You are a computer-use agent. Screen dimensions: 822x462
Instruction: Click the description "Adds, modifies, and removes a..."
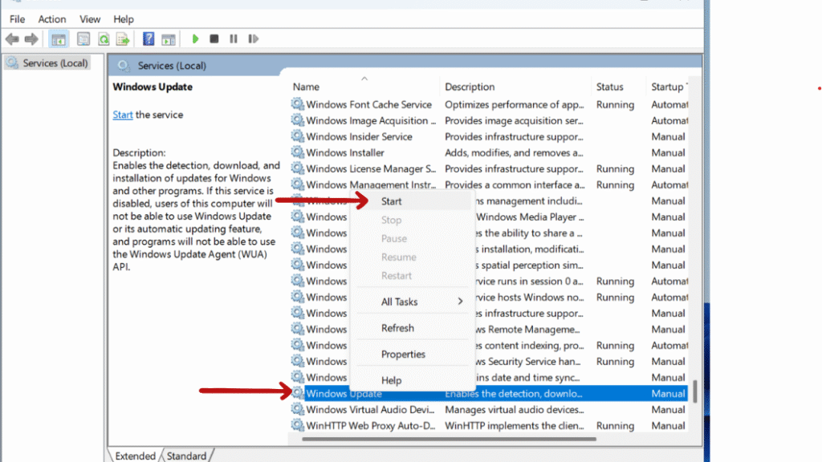click(515, 153)
